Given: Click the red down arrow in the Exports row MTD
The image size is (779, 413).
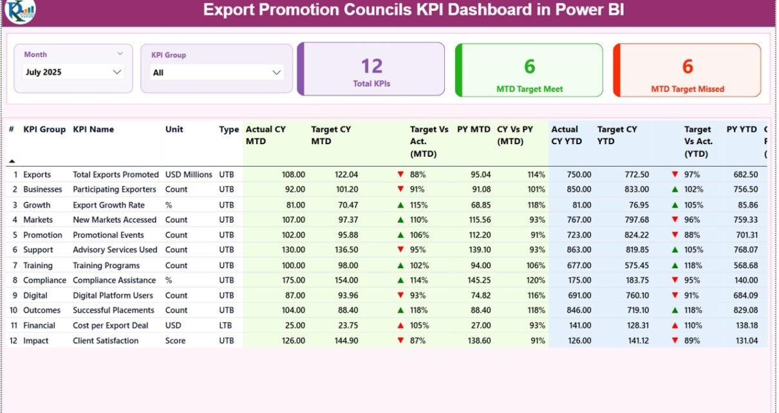Looking at the screenshot, I should click(400, 174).
